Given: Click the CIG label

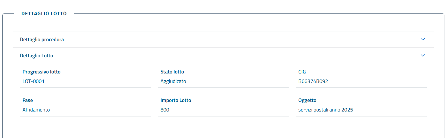Looking at the screenshot, I should point(302,72).
